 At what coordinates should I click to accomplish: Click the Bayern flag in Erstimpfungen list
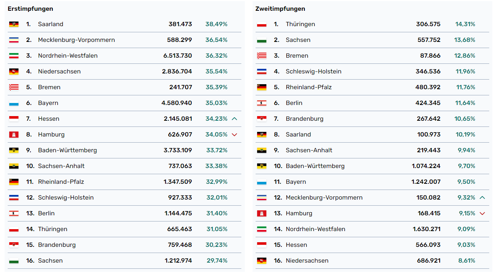point(14,103)
